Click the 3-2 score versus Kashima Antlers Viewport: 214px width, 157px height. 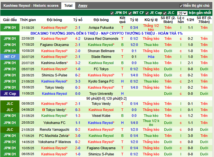click(78, 63)
